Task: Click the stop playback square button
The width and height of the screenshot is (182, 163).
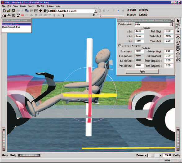Action: (100, 11)
